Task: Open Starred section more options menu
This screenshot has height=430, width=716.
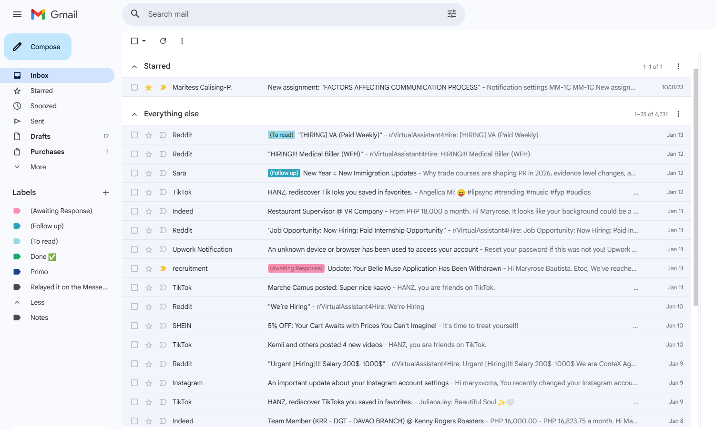Action: pos(678,66)
